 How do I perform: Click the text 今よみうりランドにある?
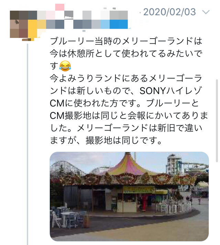click(99, 78)
